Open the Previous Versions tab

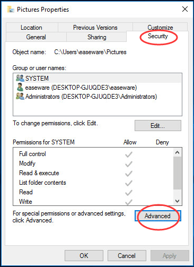coord(95,28)
